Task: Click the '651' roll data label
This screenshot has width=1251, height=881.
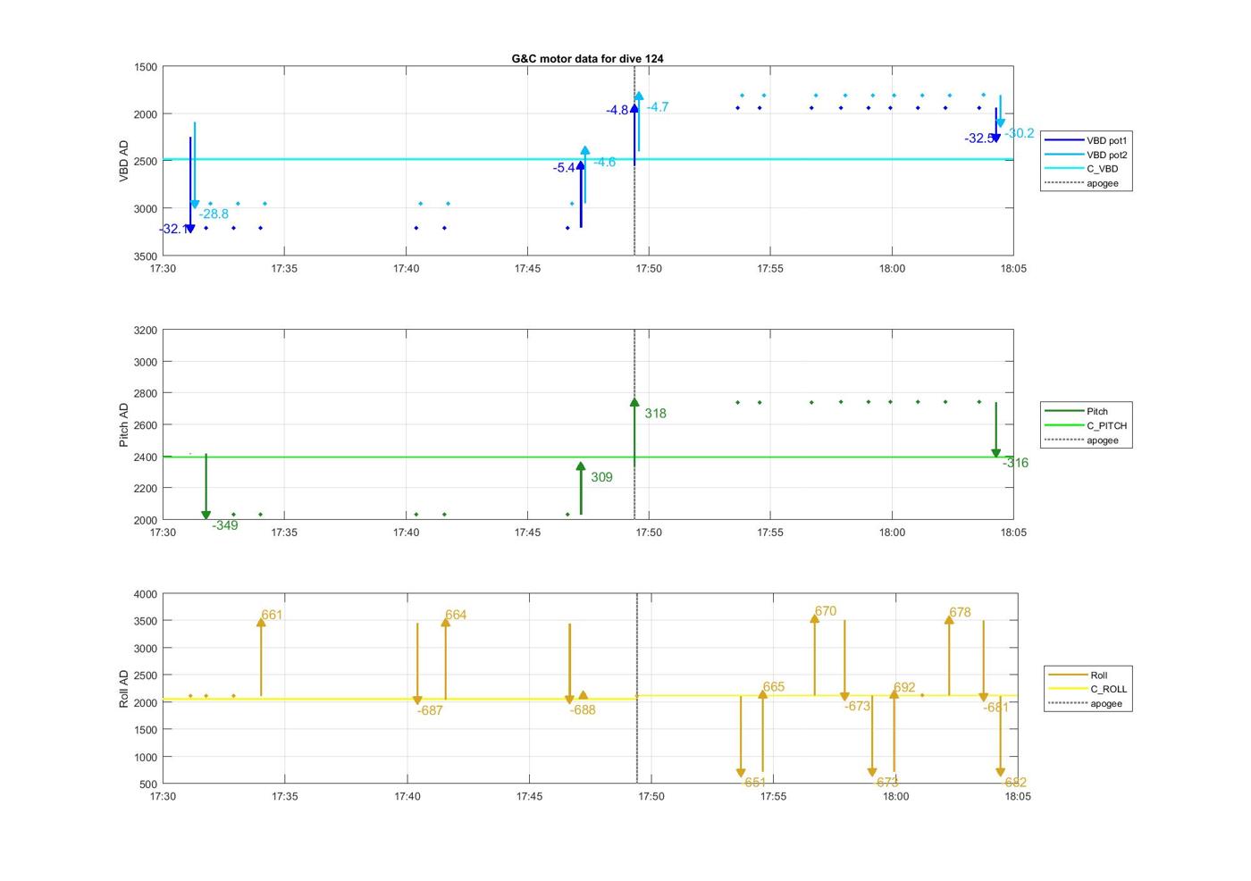Action: click(x=755, y=782)
